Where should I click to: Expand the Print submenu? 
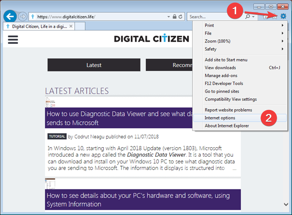click(x=240, y=25)
